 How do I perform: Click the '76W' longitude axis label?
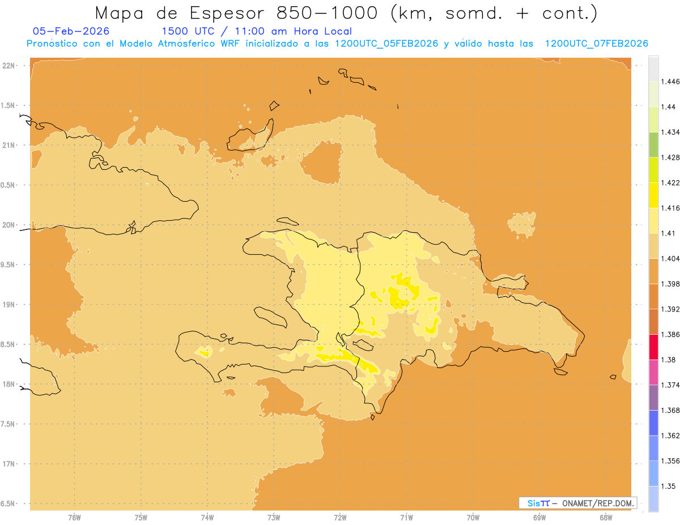coord(74,518)
